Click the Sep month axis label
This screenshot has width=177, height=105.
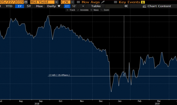pos(41,101)
